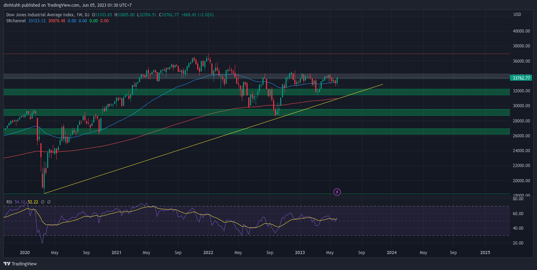Click the blue SRchannel value 33123.12
Screen dimensions: 537x270
[37, 21]
